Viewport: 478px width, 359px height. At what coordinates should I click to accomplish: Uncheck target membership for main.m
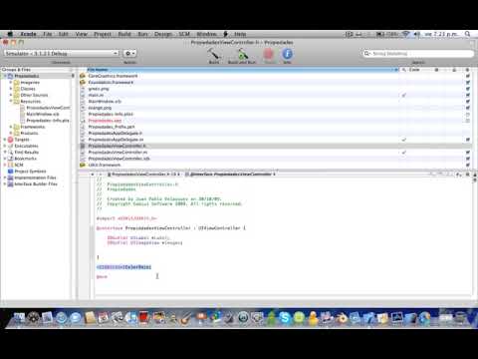468,95
